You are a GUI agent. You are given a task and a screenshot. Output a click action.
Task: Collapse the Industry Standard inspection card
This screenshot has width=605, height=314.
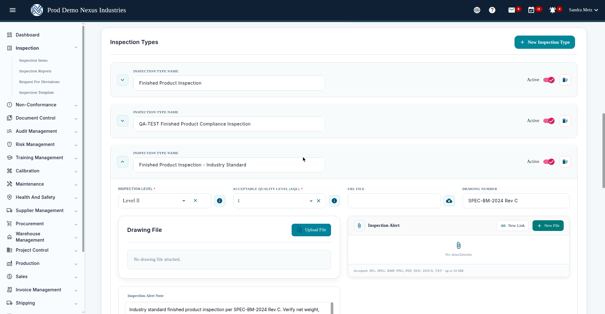123,162
